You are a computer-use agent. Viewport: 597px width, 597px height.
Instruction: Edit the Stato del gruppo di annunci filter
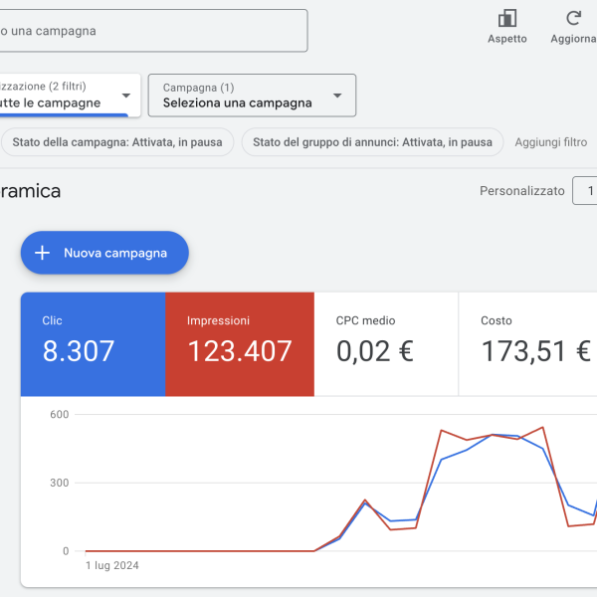pos(372,142)
